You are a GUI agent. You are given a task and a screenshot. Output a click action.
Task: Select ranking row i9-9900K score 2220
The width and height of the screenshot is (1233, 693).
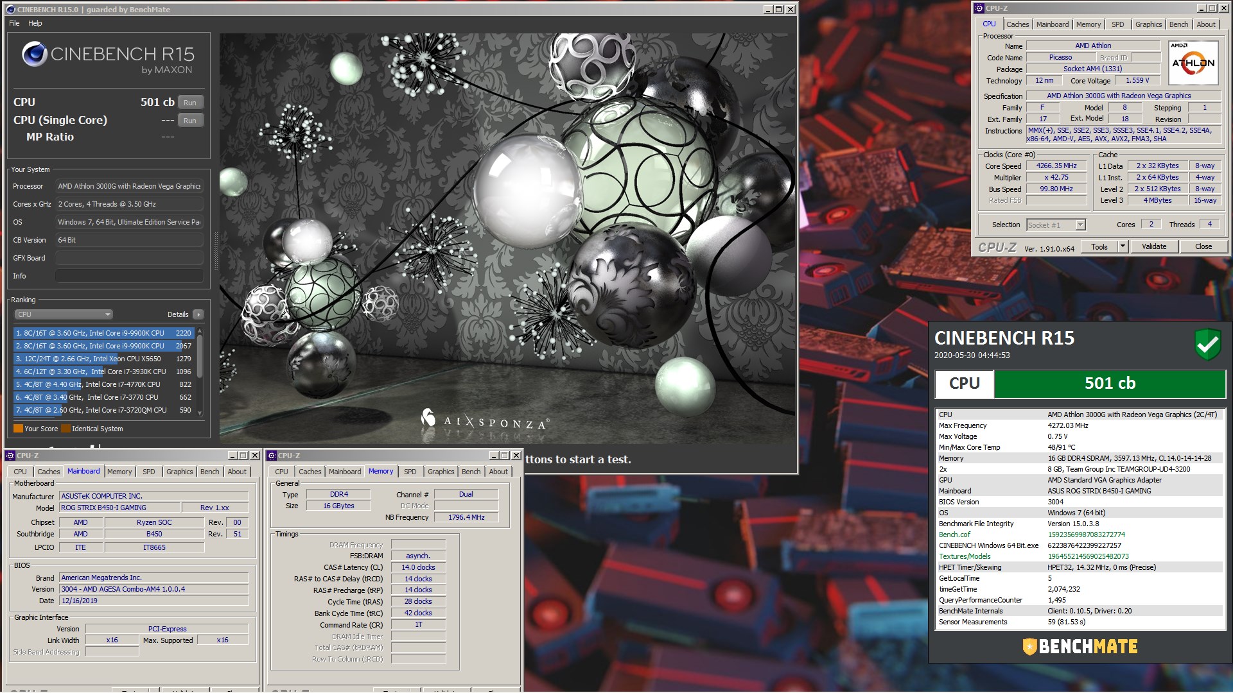point(103,333)
